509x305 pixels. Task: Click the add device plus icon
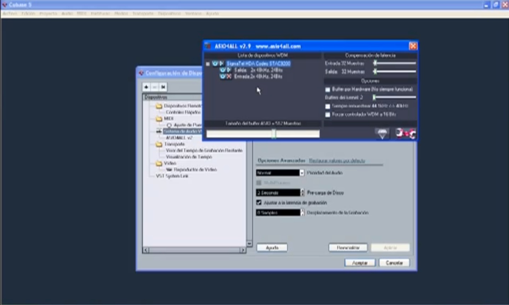[x=147, y=87]
